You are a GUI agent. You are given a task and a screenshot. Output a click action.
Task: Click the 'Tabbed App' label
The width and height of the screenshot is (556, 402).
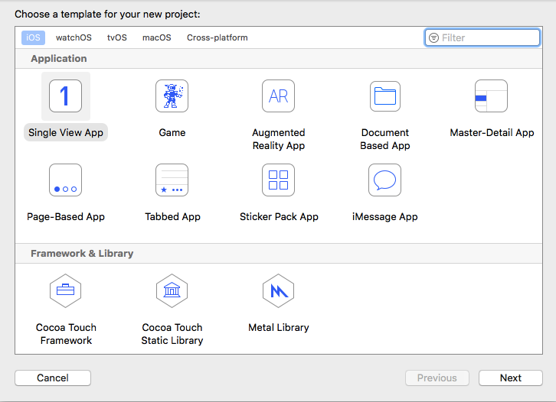point(172,216)
